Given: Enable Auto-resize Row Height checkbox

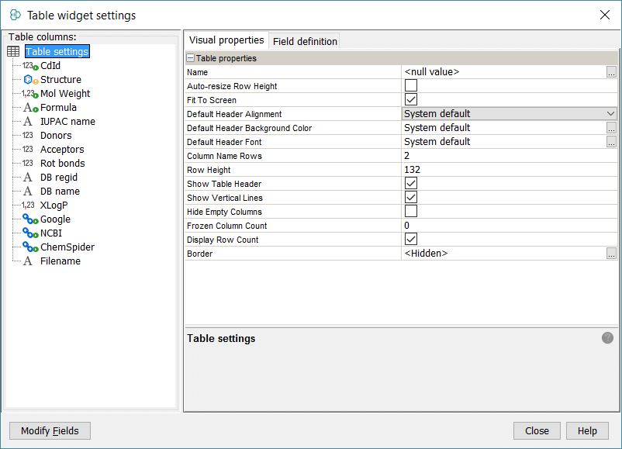Looking at the screenshot, I should (x=411, y=86).
